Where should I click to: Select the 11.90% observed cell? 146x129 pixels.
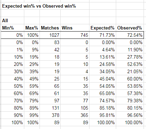(130, 50)
